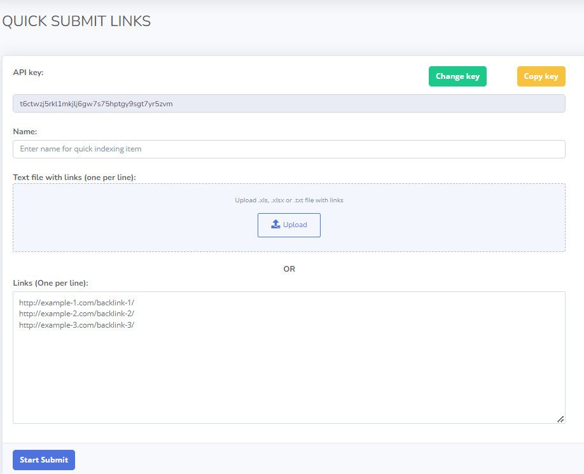Click the upload file types hint text
Screen dimensions: 584x474
(289, 200)
